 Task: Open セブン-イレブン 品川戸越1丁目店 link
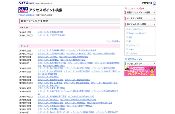point(77,68)
